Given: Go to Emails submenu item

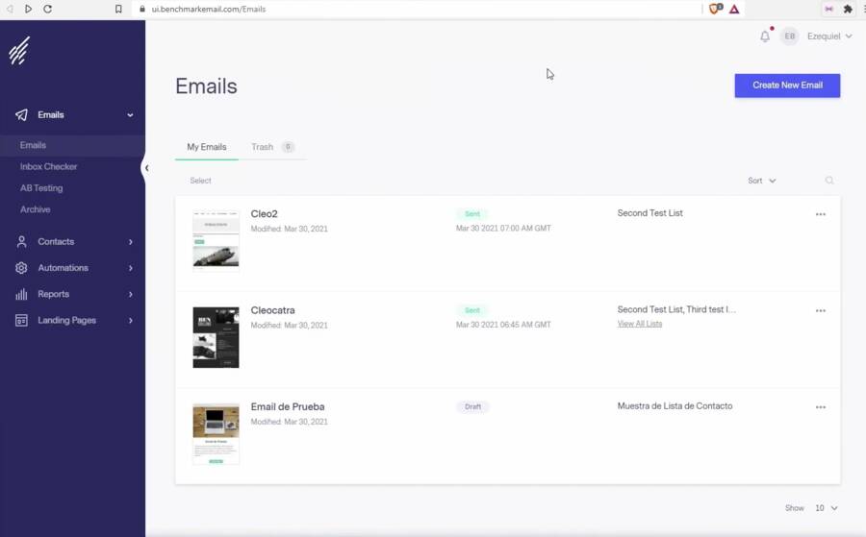Looking at the screenshot, I should coord(33,146).
